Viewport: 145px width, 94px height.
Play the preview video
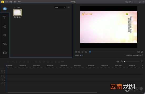pos(79,52)
